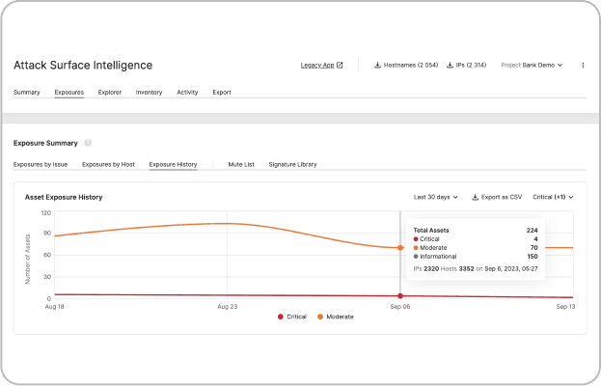Select the Activity tab
Image resolution: width=601 pixels, height=386 pixels.
pyautogui.click(x=187, y=93)
